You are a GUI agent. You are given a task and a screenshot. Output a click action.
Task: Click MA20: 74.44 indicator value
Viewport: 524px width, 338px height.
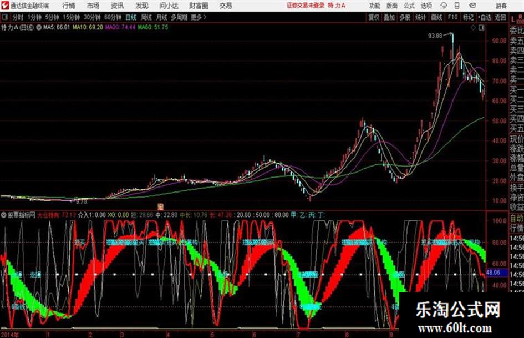pos(120,27)
